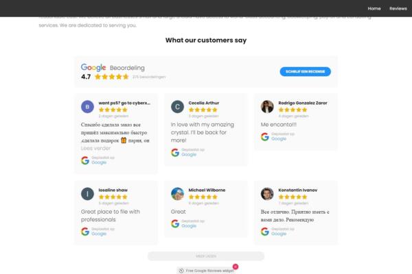
Task: Click Google icon under Rodrigo's review
Action: pos(265,136)
